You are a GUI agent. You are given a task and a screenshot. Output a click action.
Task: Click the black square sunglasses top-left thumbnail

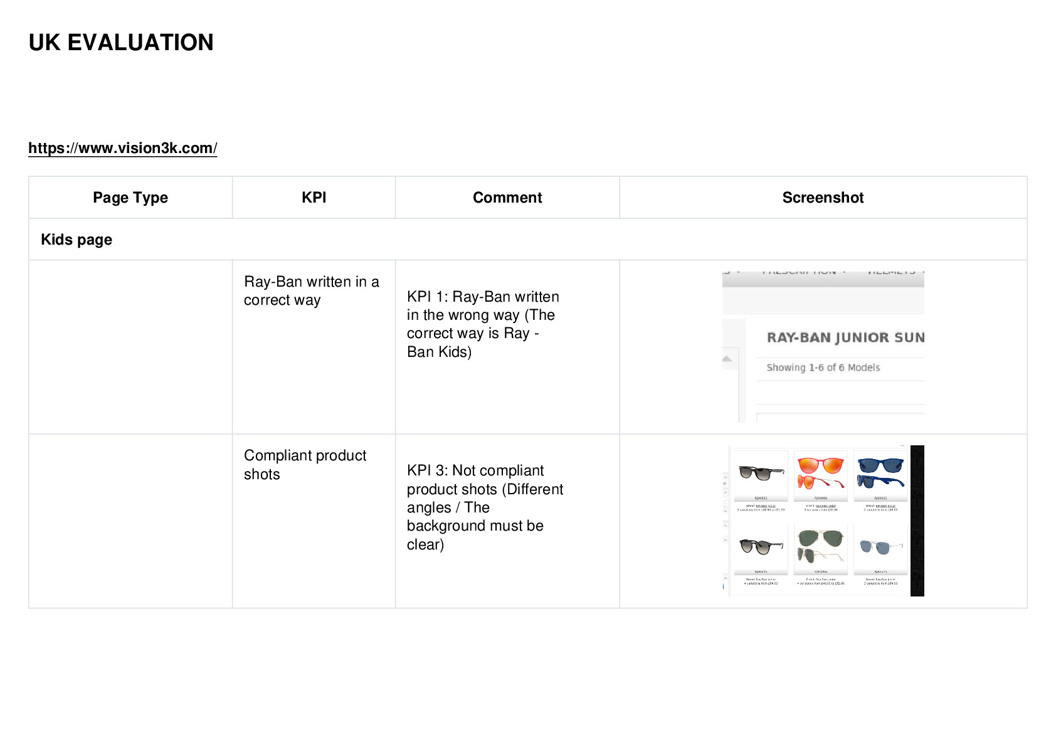761,474
